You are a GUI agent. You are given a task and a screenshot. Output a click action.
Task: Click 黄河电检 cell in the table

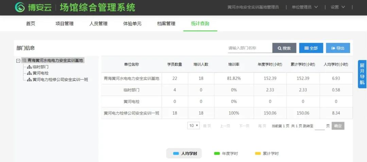132,102
